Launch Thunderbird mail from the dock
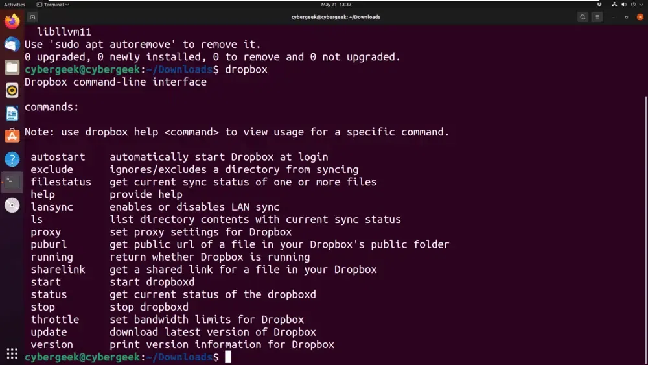This screenshot has height=365, width=648. pyautogui.click(x=12, y=44)
